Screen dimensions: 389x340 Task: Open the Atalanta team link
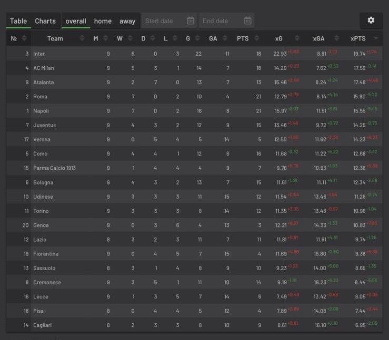pos(43,83)
